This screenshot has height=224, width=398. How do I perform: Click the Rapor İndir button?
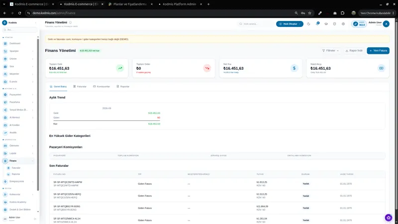click(354, 51)
